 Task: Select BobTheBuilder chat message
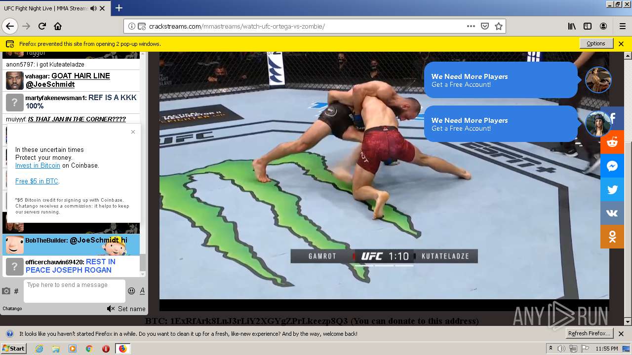pyautogui.click(x=71, y=245)
